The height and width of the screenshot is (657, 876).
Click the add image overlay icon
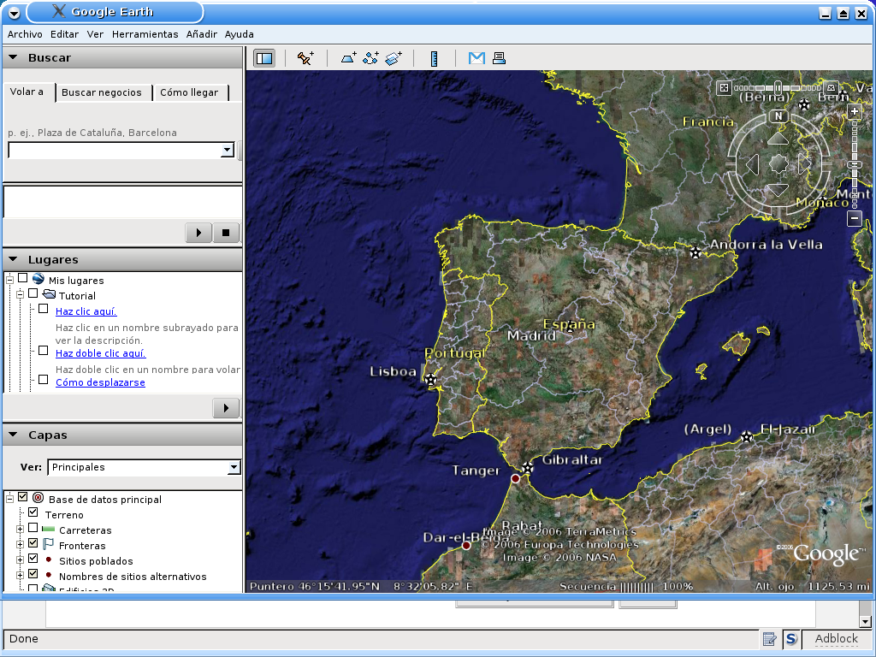tap(394, 58)
